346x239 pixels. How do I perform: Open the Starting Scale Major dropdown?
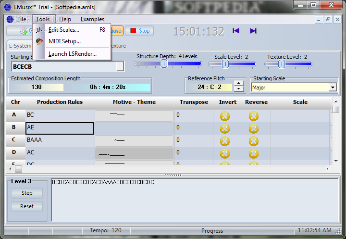tap(333, 88)
